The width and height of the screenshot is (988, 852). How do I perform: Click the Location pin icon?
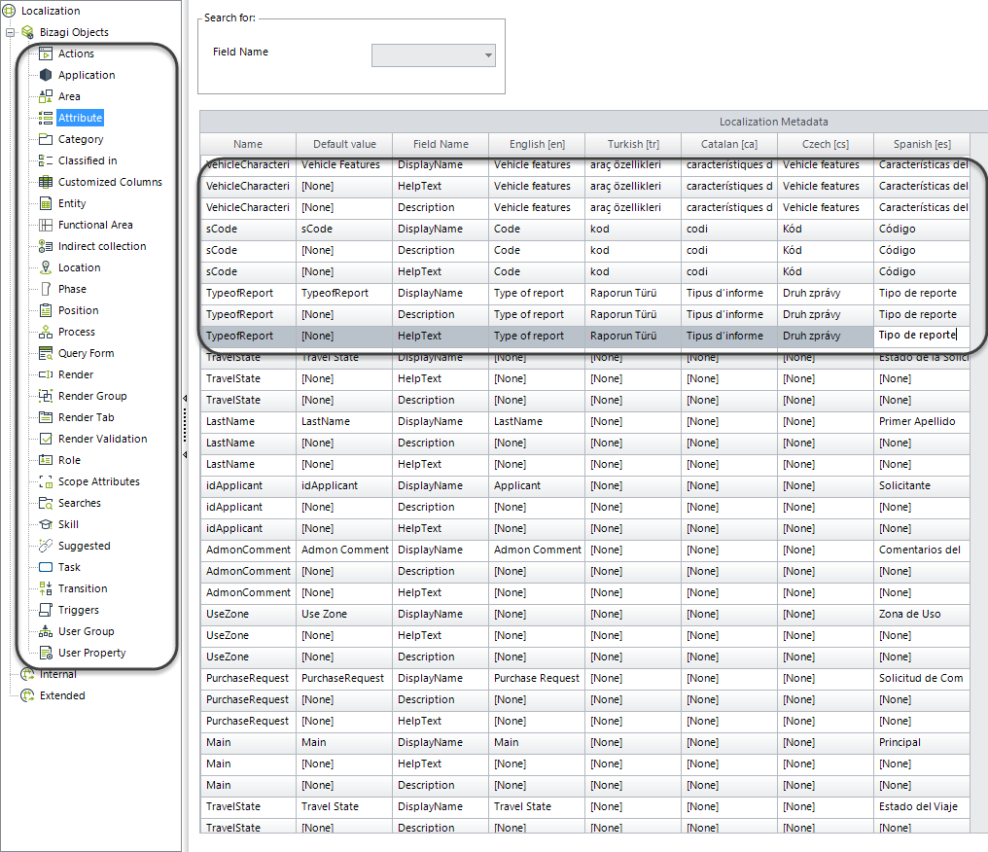point(46,267)
